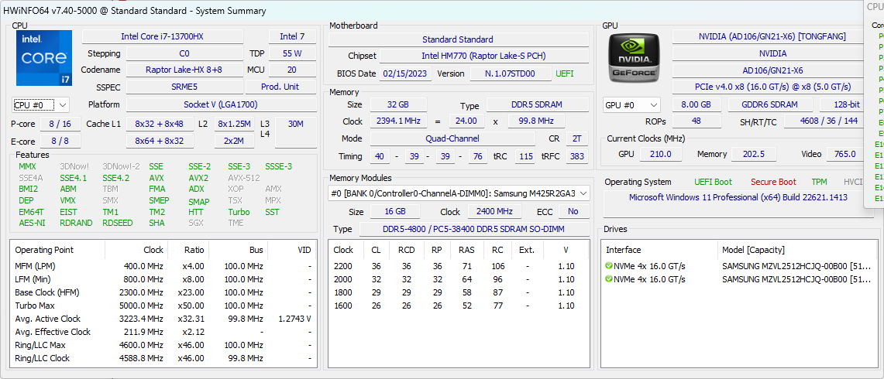Click the Intel Core i7-13700HX name field

click(163, 36)
